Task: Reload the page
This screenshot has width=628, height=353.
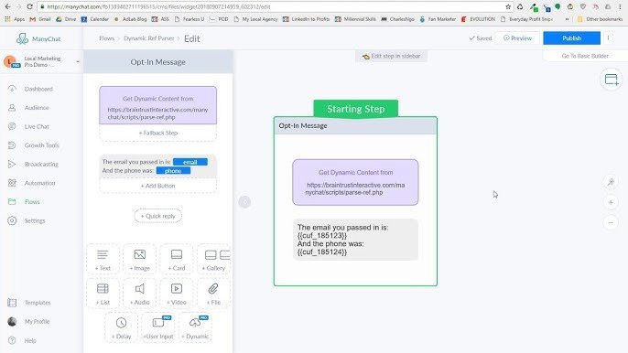Action: click(x=29, y=6)
